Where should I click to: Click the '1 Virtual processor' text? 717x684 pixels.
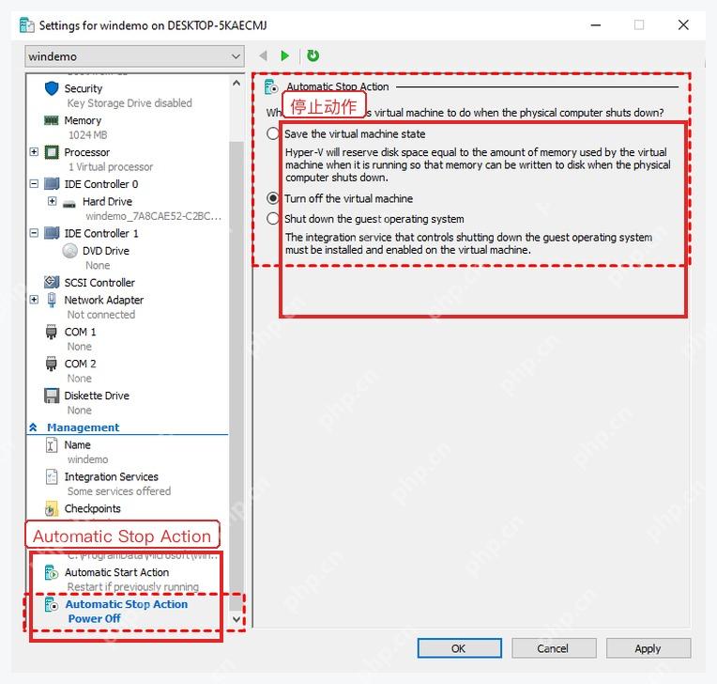[110, 166]
